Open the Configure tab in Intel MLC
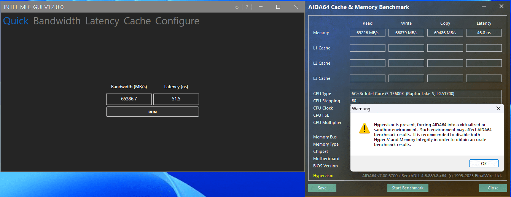511x197 pixels. click(x=177, y=21)
